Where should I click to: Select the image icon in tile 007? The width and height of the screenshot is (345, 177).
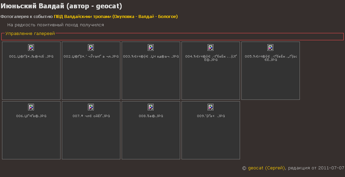(91, 107)
